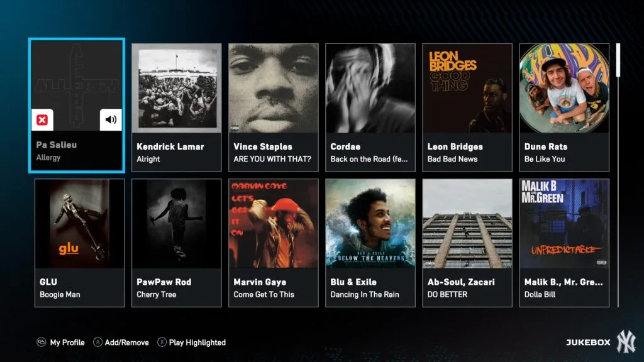
Task: Click the song title "Cherry Tree"
Action: [157, 295]
